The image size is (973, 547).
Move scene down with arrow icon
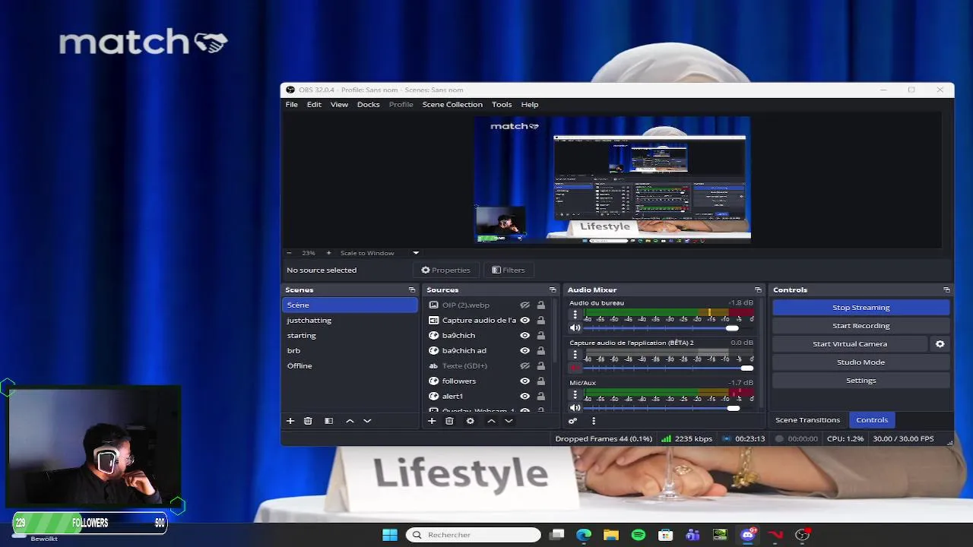pos(367,421)
